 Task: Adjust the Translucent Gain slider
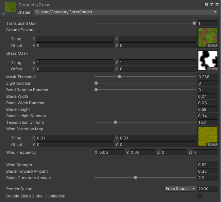click(145, 23)
